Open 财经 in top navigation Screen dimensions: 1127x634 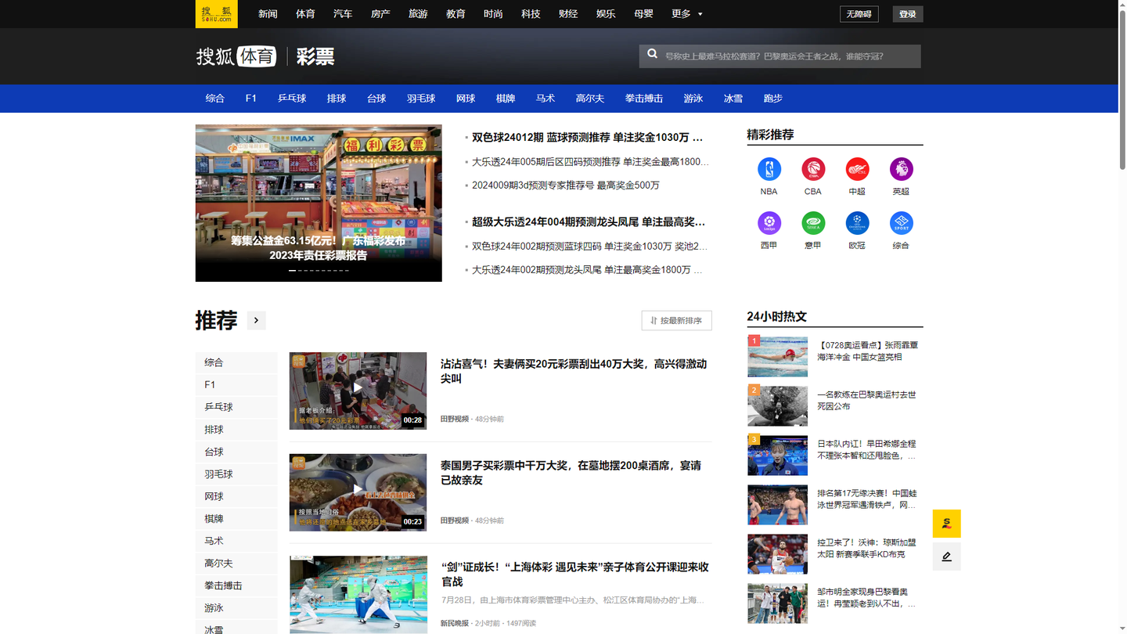[x=568, y=13]
